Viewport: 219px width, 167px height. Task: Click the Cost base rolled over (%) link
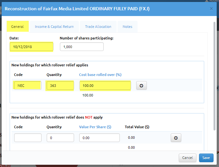pyautogui.click(x=100, y=75)
